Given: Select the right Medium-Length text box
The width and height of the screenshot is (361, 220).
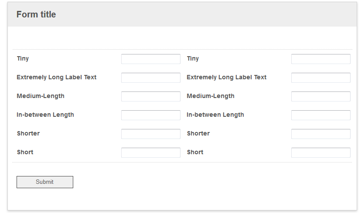Looking at the screenshot, I should pyautogui.click(x=321, y=96).
